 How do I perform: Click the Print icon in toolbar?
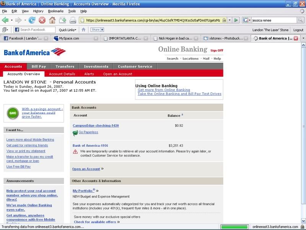point(73,20)
